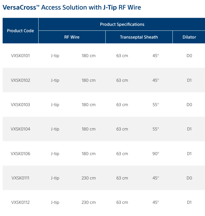
Task: Select the 55° angle in VXSK0104 row
Action: click(x=156, y=129)
